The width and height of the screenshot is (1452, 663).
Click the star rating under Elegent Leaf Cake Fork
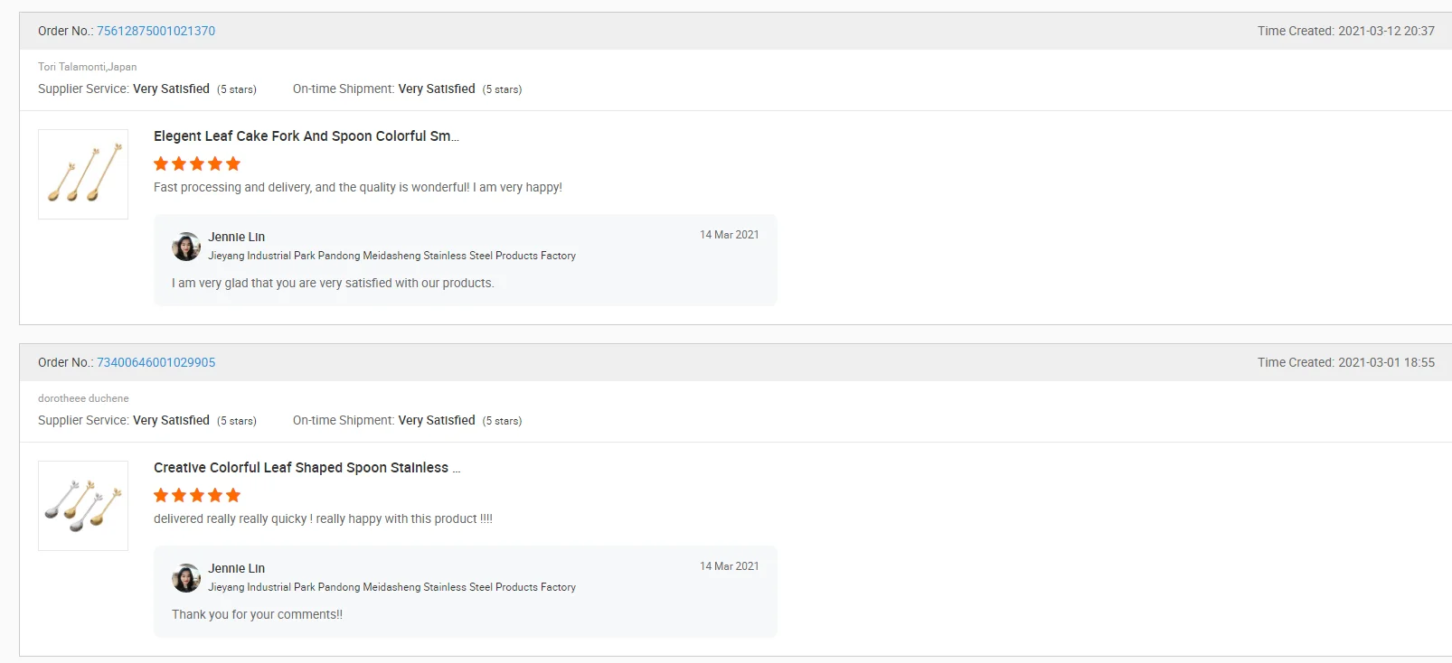(197, 163)
